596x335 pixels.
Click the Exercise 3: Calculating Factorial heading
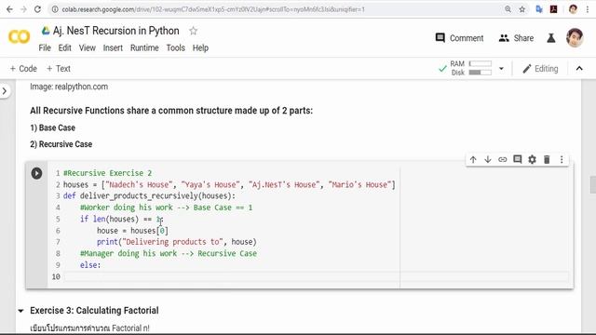(94, 310)
